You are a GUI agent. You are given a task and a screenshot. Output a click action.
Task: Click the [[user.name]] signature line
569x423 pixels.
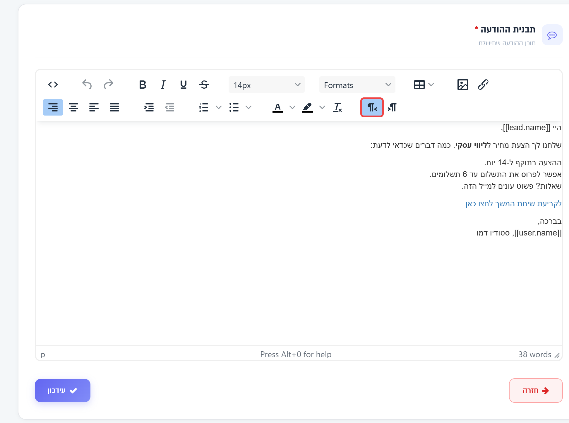click(519, 233)
